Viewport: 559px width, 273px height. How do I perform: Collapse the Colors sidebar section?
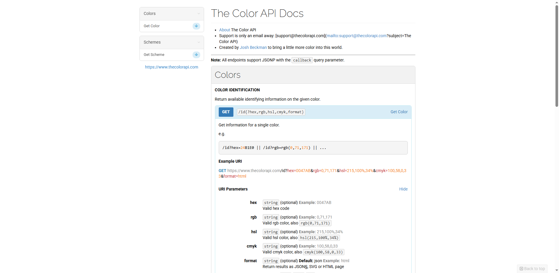[198, 13]
